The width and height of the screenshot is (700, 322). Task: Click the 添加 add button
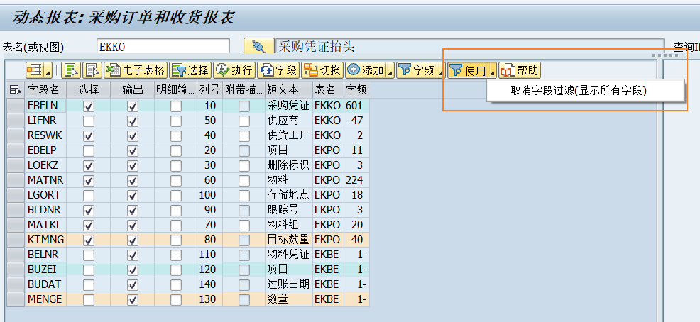[x=366, y=70]
